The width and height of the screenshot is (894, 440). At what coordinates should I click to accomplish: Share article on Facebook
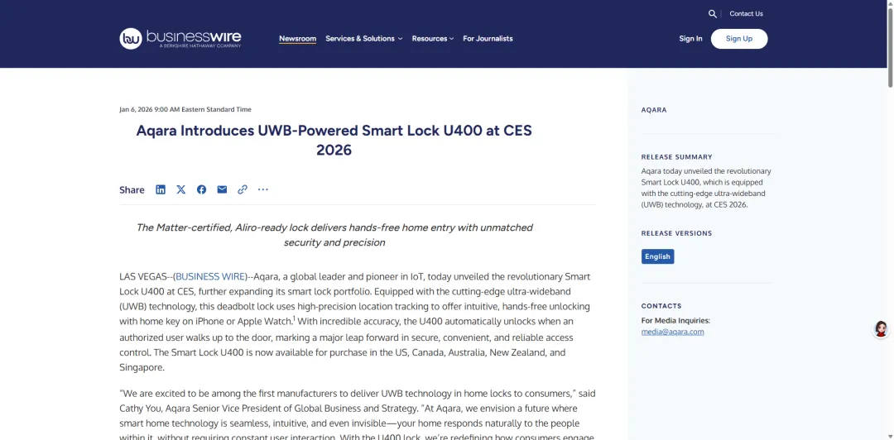point(202,189)
